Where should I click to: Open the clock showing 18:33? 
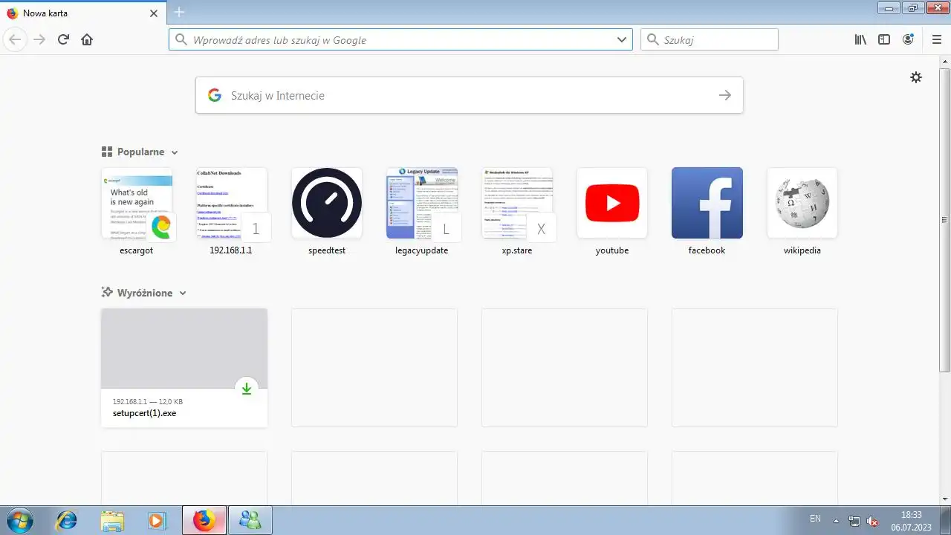click(x=912, y=514)
